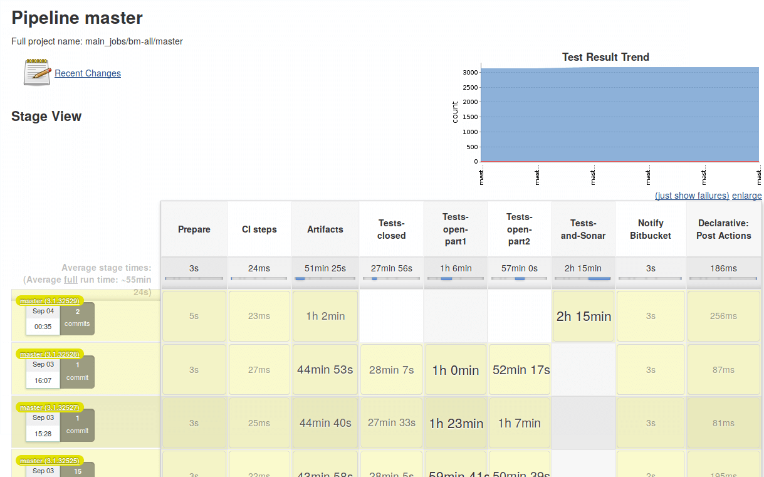Enlarge the Test Result Trend chart

pyautogui.click(x=746, y=196)
